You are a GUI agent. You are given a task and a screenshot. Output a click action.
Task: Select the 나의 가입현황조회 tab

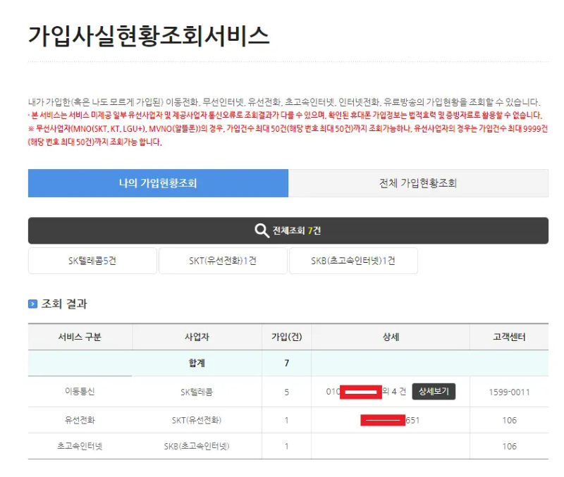pos(158,182)
